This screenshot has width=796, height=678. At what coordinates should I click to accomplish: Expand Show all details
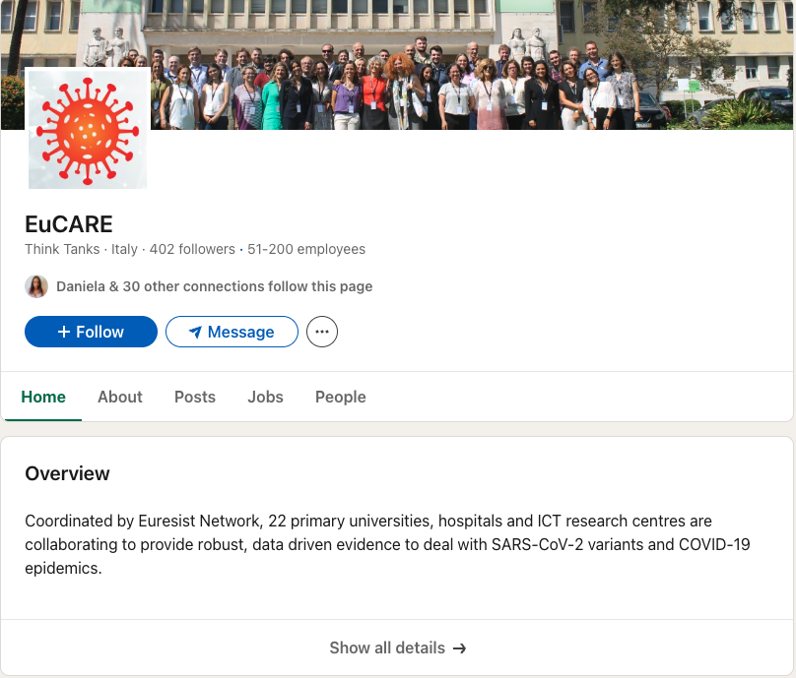pos(387,647)
